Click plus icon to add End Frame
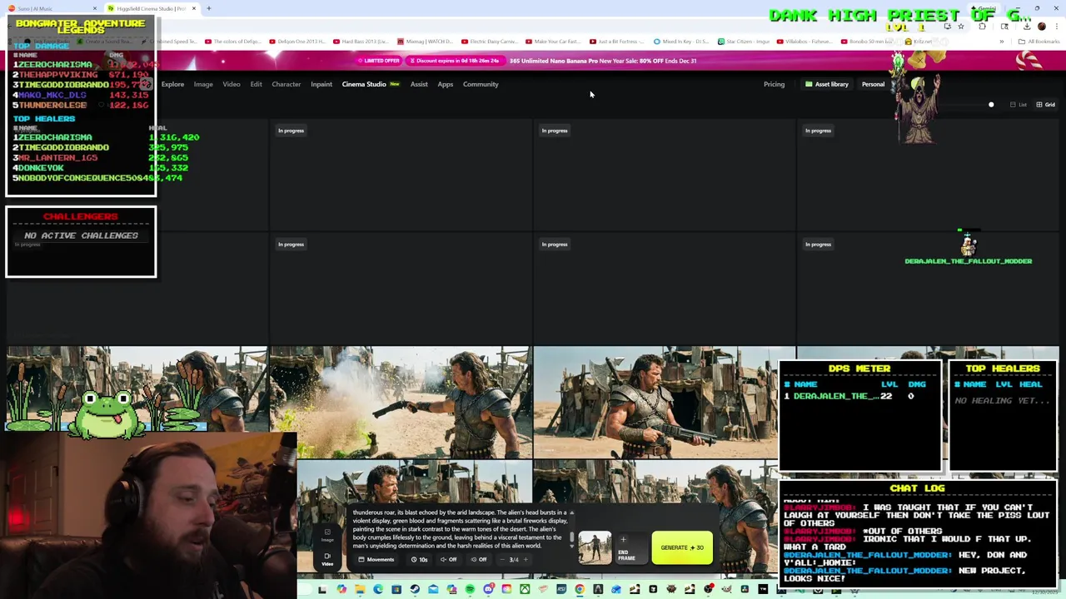 click(623, 539)
